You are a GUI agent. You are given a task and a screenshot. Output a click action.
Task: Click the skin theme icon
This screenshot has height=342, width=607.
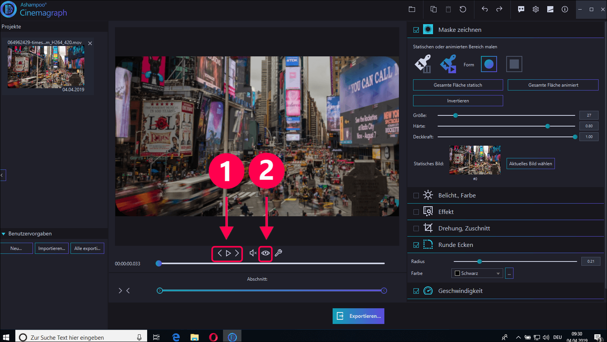pos(550,9)
